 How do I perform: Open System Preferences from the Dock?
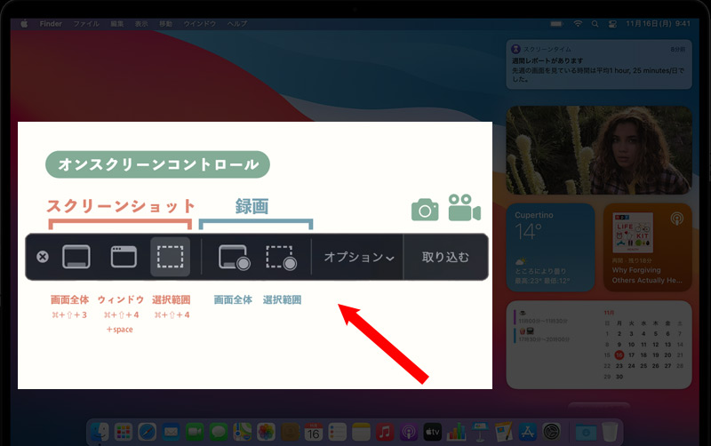pyautogui.click(x=552, y=432)
